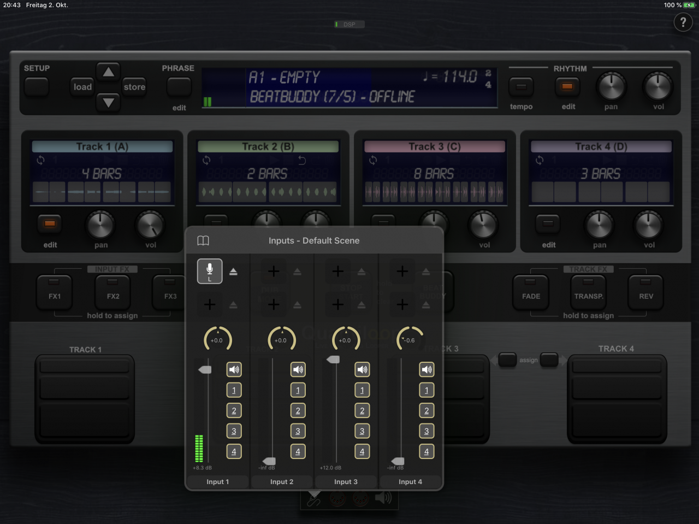Tap the undo icon on Track 2 display
Image resolution: width=699 pixels, height=524 pixels.
[302, 160]
